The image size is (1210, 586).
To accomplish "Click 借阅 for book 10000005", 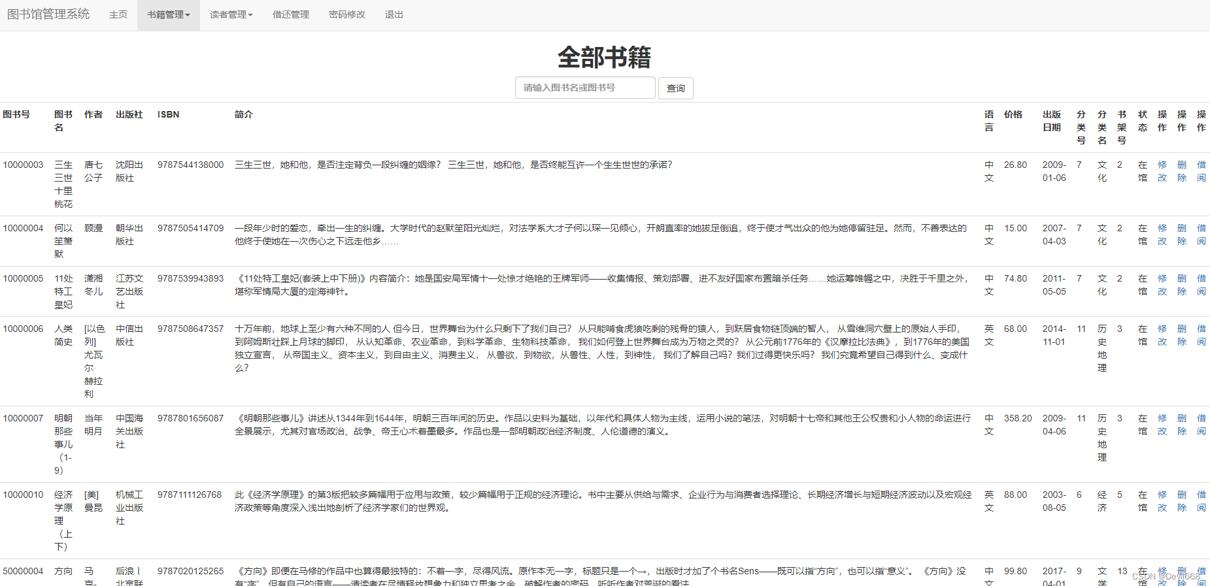I will click(x=1202, y=285).
